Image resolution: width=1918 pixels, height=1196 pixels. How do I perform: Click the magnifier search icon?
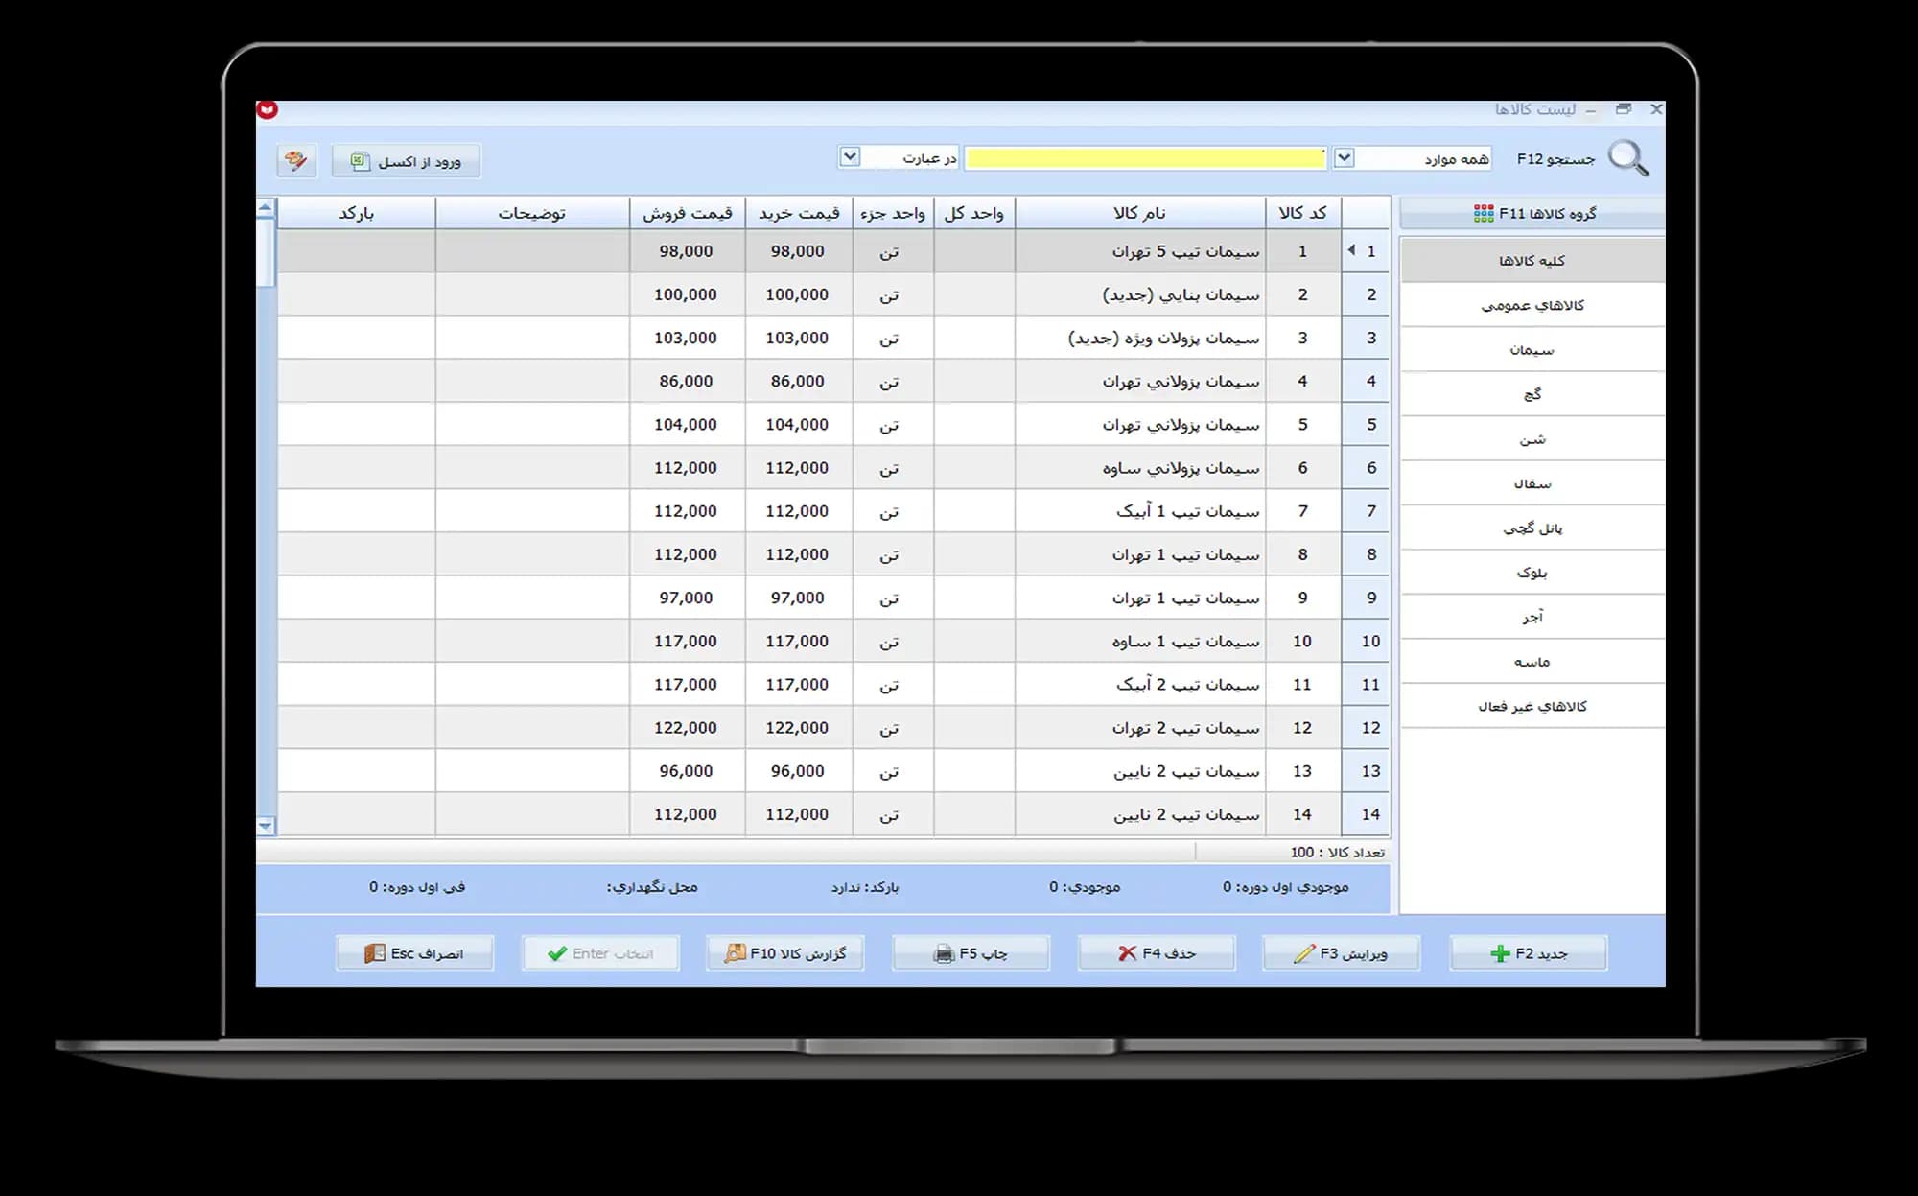[1627, 158]
